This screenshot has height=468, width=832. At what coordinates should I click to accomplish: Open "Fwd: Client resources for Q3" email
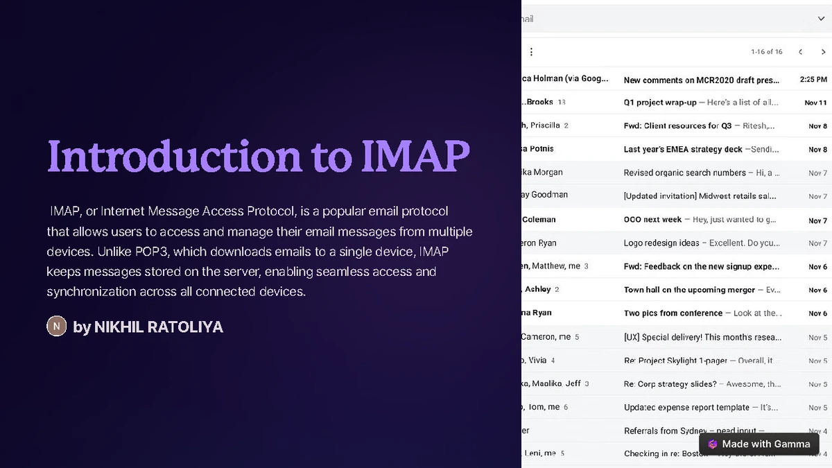point(676,126)
